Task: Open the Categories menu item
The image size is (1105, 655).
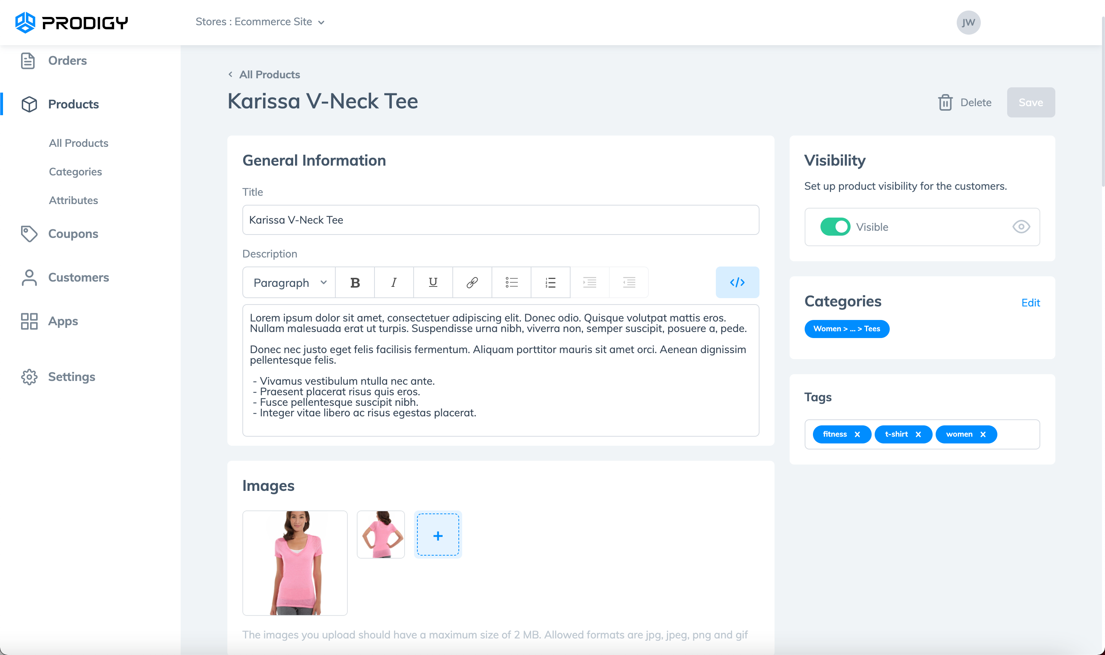Action: tap(76, 172)
